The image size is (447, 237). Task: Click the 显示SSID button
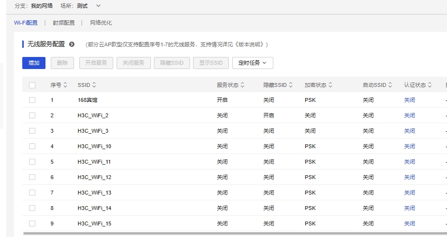click(x=211, y=63)
